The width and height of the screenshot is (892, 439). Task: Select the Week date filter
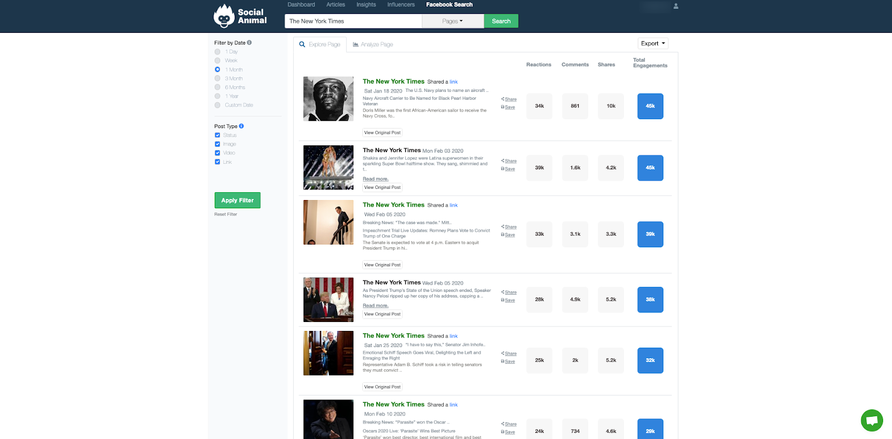point(217,61)
